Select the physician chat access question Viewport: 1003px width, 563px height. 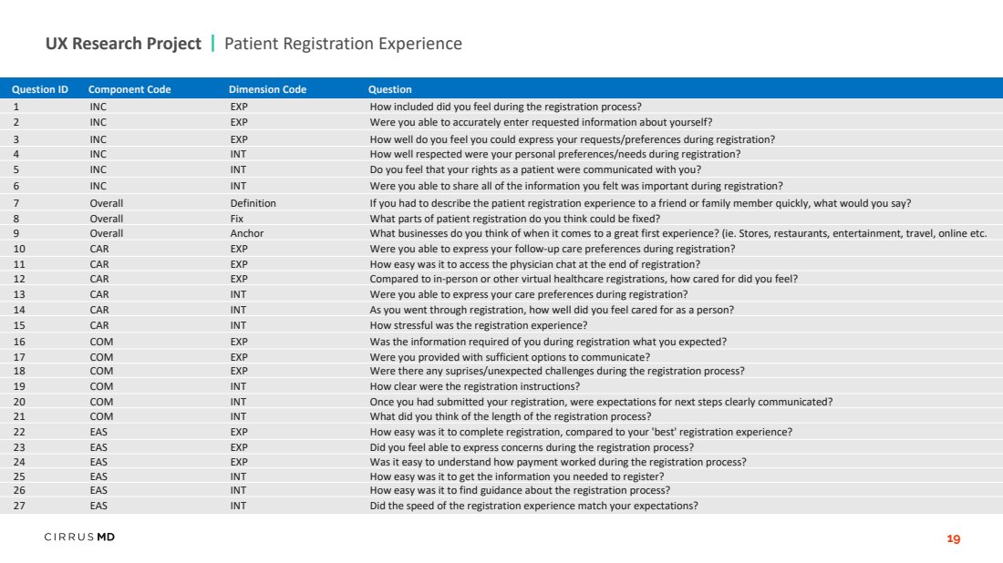(534, 264)
